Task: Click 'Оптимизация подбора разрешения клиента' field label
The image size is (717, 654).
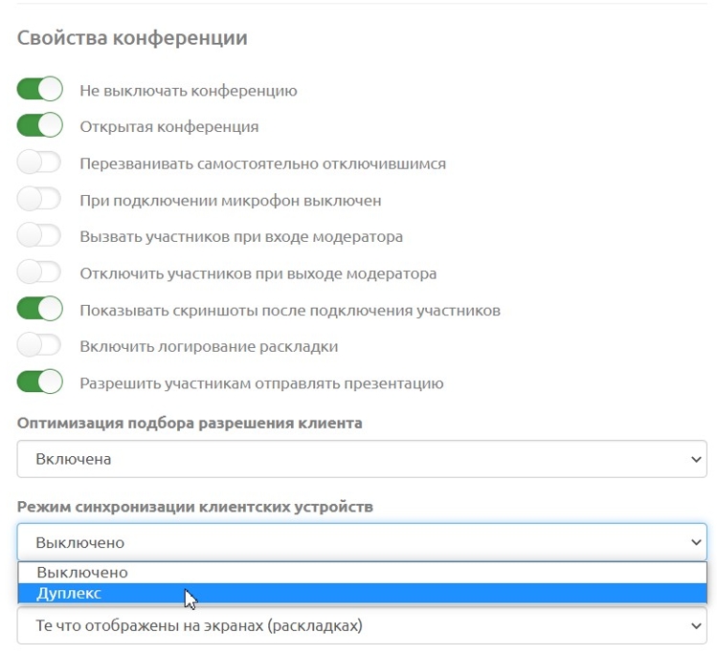Action: click(190, 423)
